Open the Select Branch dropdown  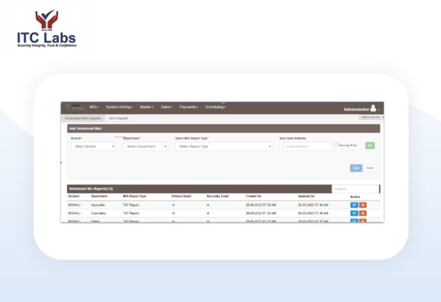(93, 146)
